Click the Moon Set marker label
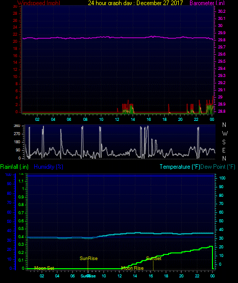This screenshot has width=238, height=283. [44, 268]
